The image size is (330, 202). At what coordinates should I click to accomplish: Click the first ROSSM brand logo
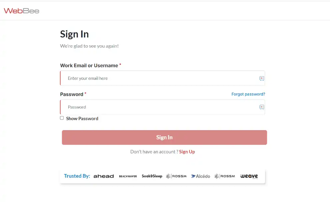176,176
